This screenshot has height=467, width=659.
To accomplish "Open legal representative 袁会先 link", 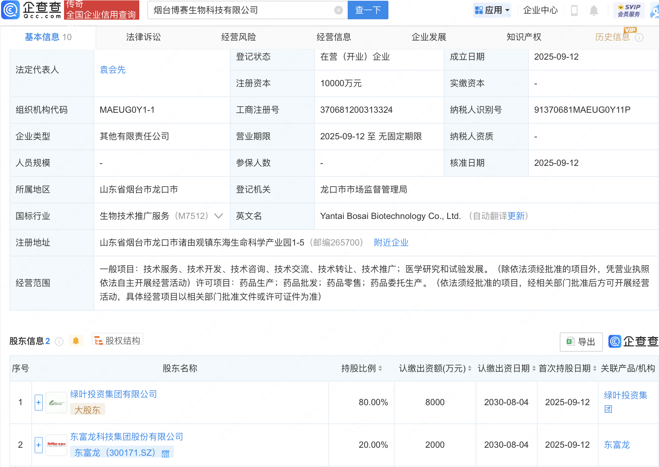I will pos(113,70).
